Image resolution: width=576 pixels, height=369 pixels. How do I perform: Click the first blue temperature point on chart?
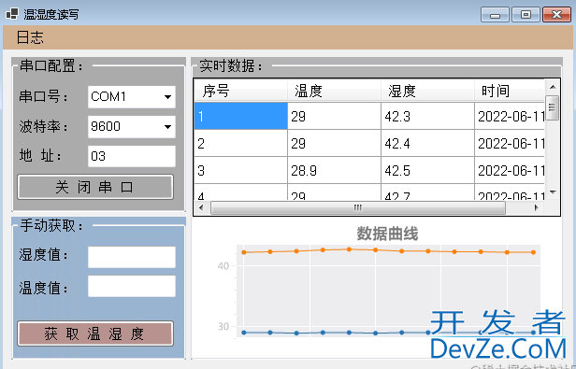coord(244,333)
